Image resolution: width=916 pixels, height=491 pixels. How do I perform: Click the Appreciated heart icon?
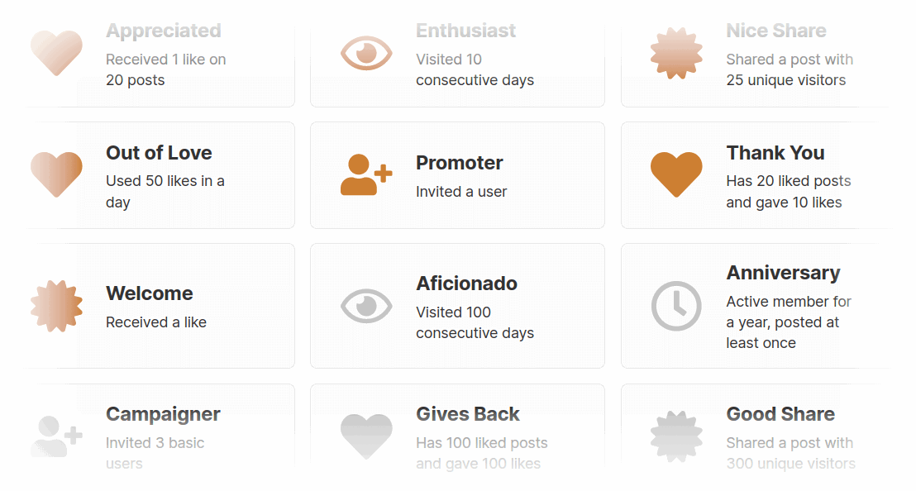56,54
